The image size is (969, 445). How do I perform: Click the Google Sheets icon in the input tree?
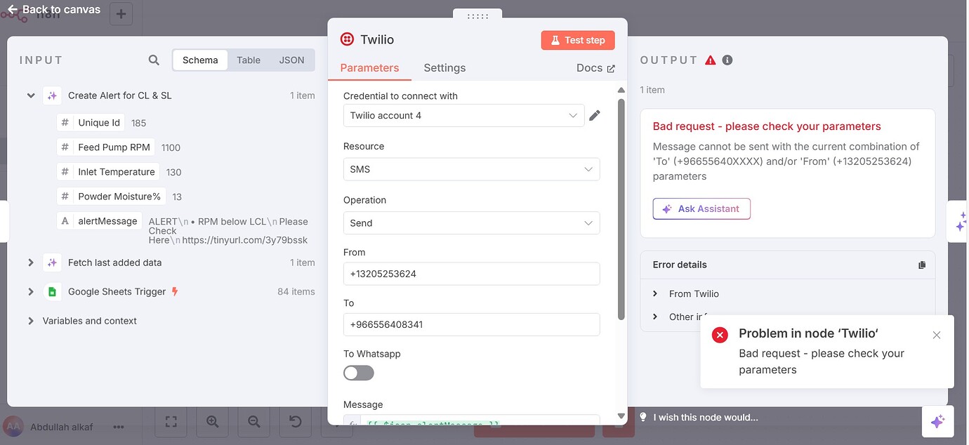pyautogui.click(x=53, y=291)
